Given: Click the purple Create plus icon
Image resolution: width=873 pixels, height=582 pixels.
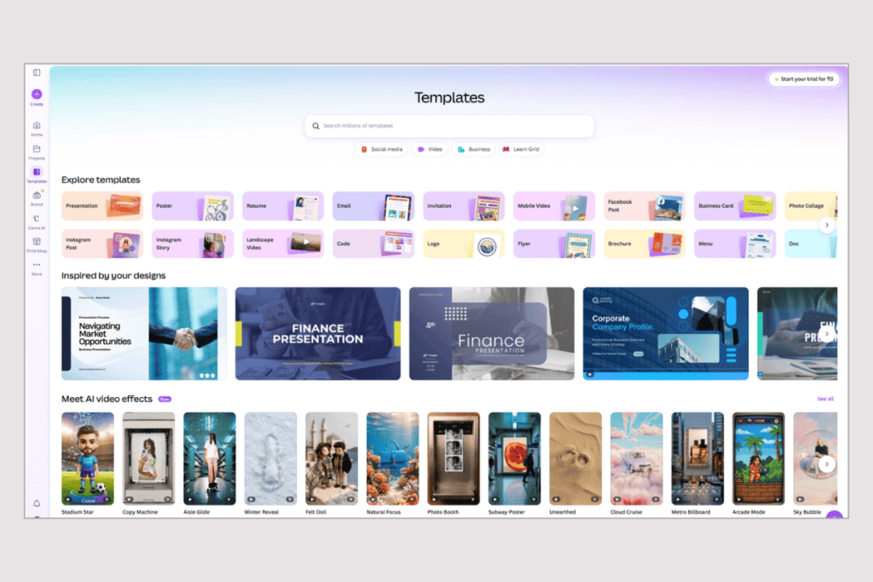Looking at the screenshot, I should [37, 94].
